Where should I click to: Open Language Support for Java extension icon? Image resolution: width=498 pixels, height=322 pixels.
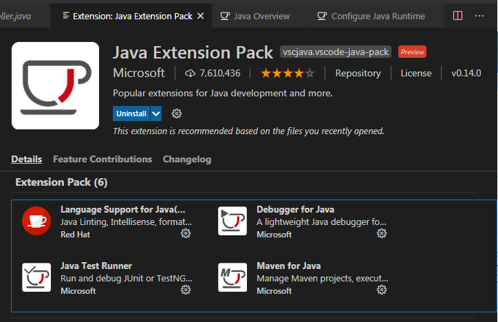tap(36, 221)
